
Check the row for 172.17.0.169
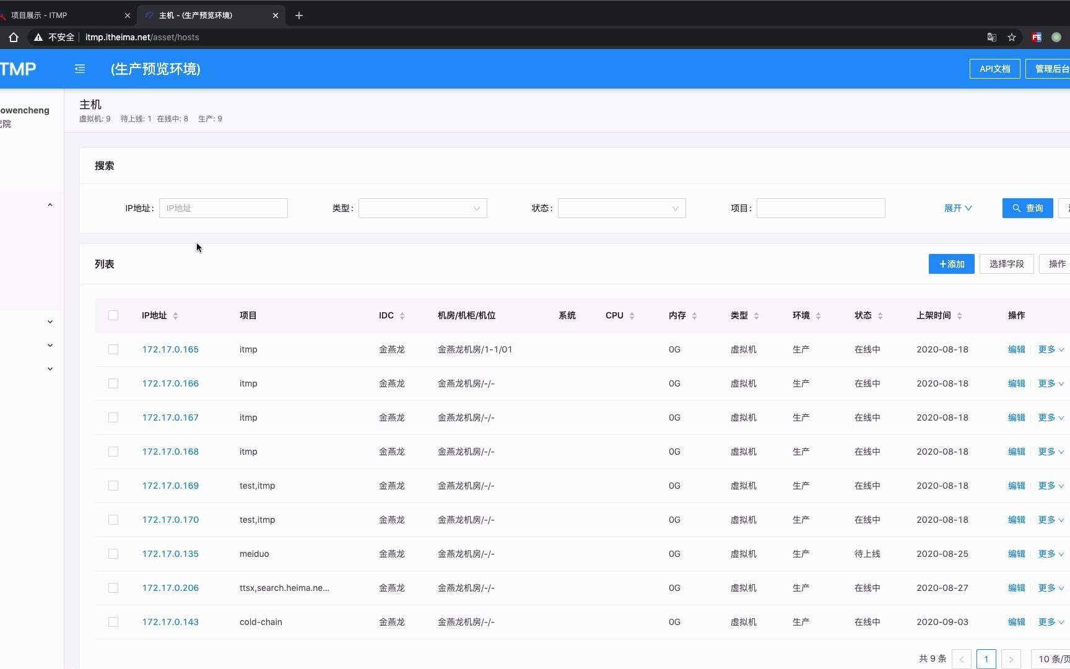click(113, 486)
